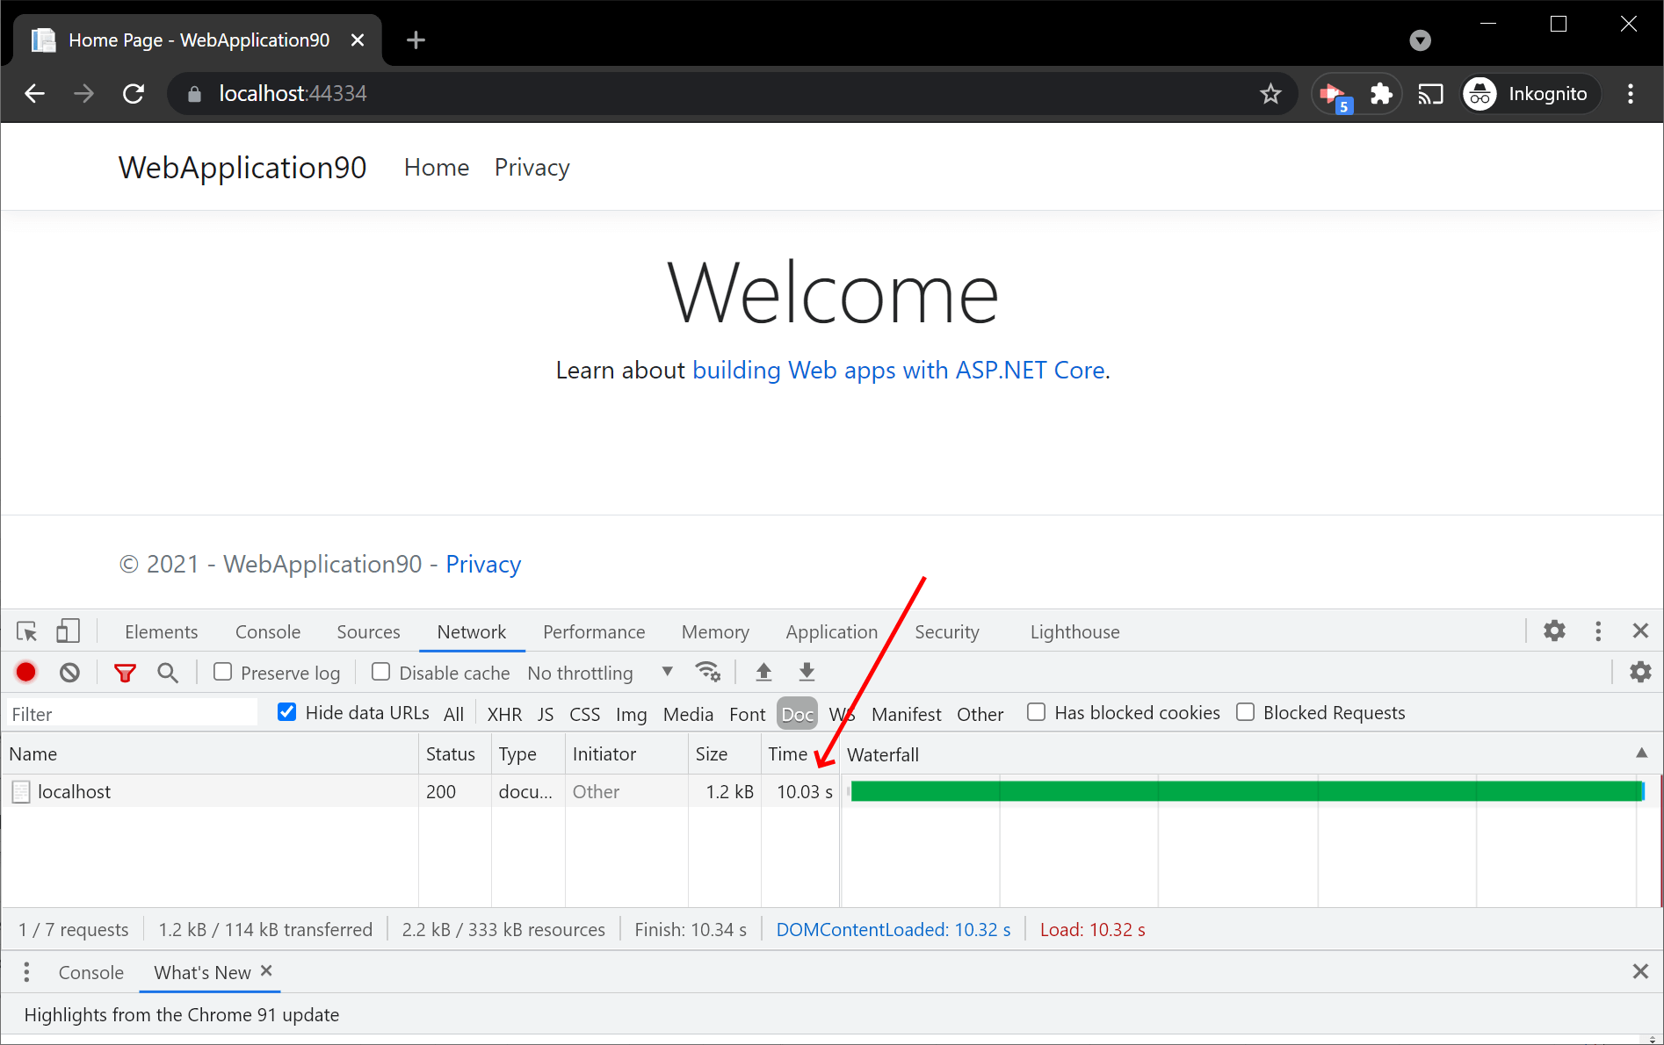Export network log as HAR file
This screenshot has height=1045, width=1664.
click(x=806, y=672)
